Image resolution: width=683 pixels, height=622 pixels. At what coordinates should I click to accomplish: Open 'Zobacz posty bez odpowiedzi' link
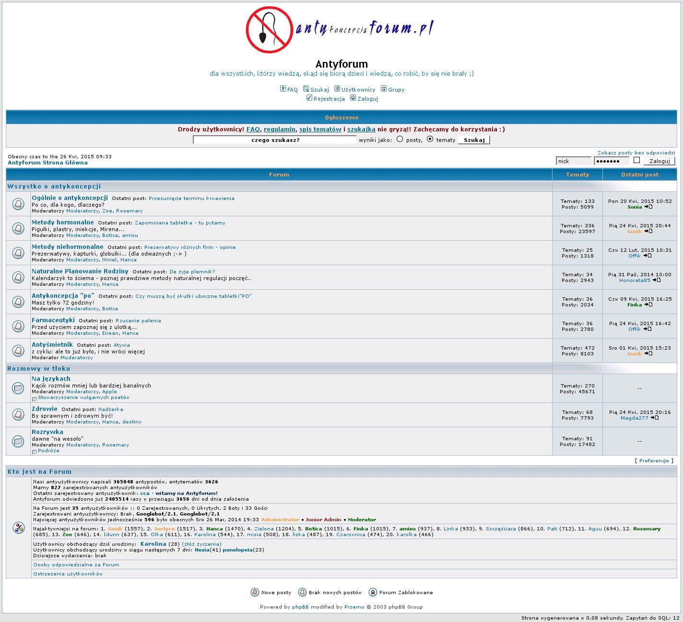(636, 153)
